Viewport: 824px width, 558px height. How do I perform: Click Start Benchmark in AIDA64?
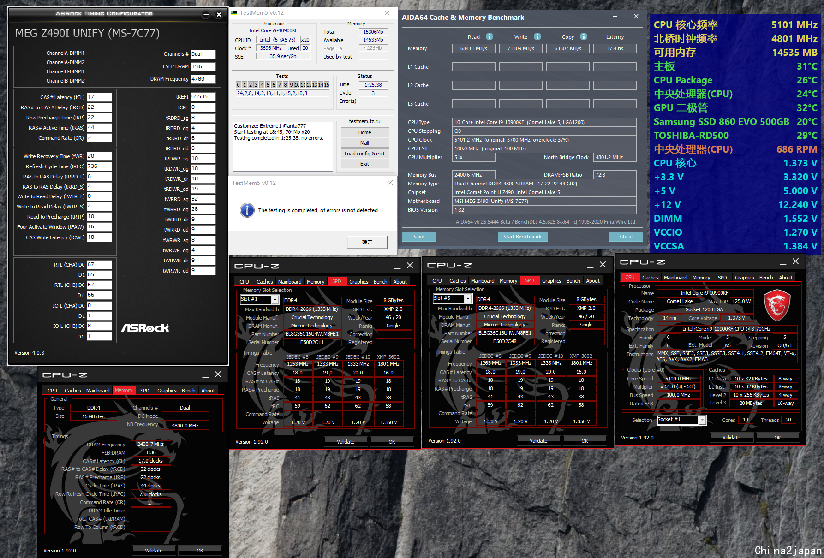click(x=522, y=237)
